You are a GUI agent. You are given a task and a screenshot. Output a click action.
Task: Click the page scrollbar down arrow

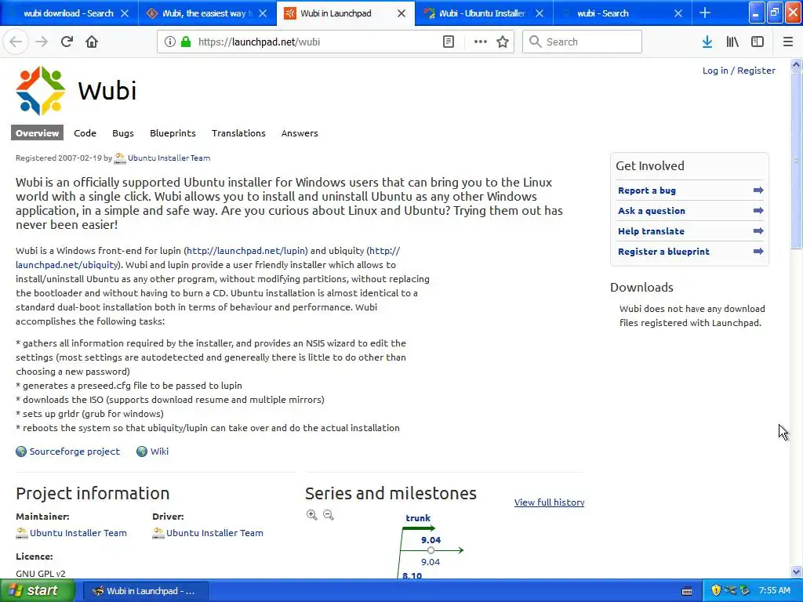point(797,571)
